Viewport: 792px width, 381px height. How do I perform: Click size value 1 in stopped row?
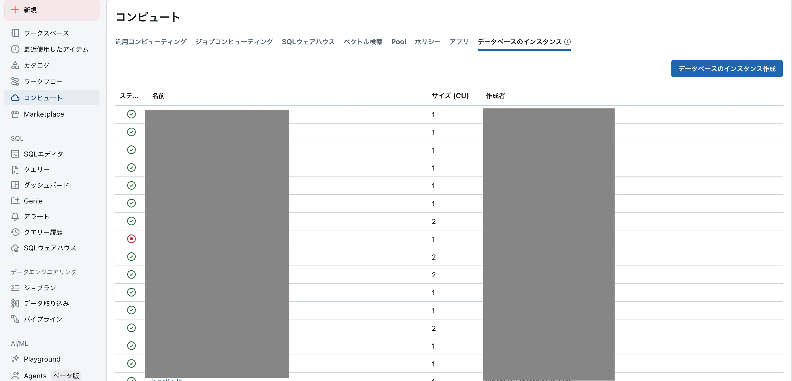coord(433,239)
